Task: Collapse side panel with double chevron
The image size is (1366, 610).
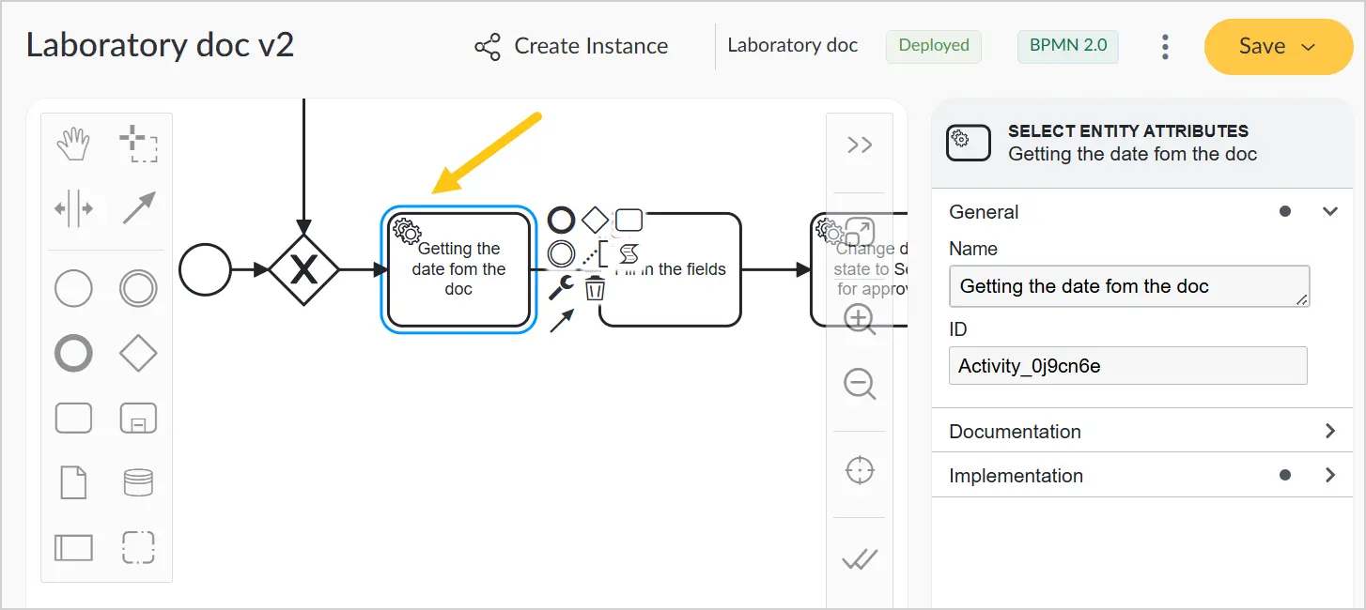Action: pyautogui.click(x=860, y=145)
